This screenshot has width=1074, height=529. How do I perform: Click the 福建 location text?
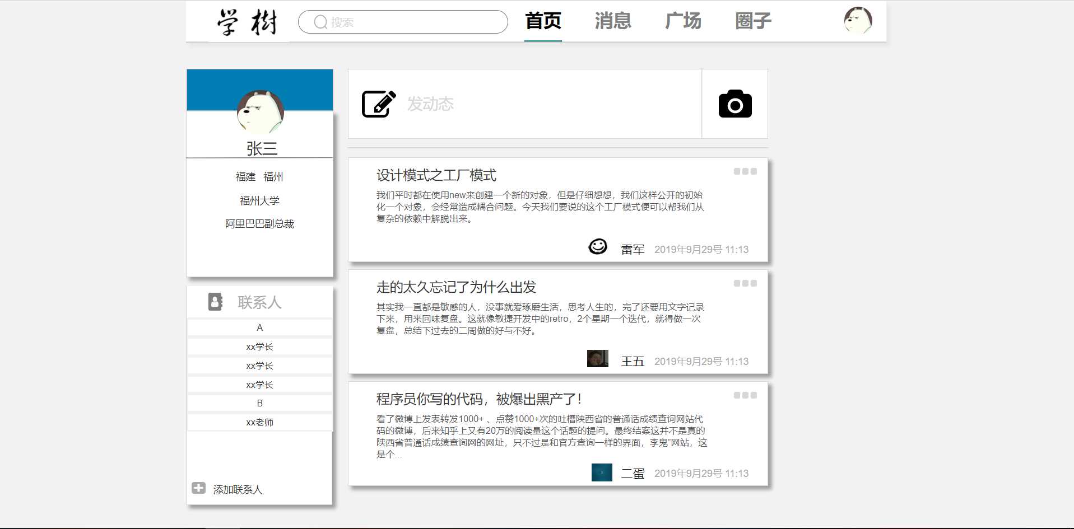(245, 177)
